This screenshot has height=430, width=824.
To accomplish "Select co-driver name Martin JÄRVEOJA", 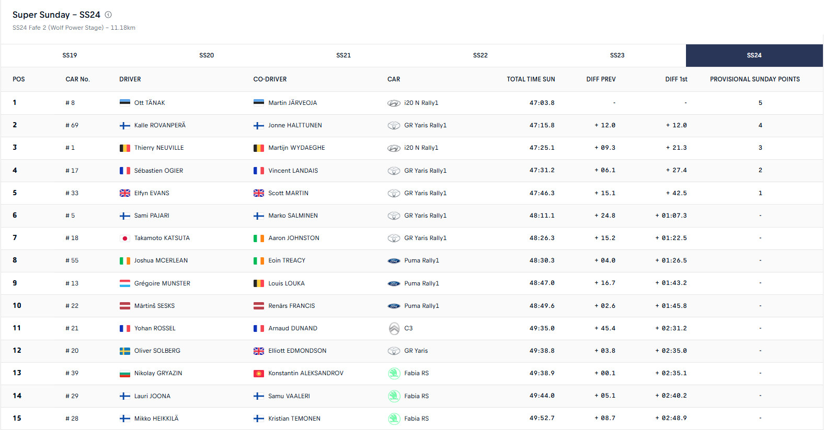I will pos(293,103).
